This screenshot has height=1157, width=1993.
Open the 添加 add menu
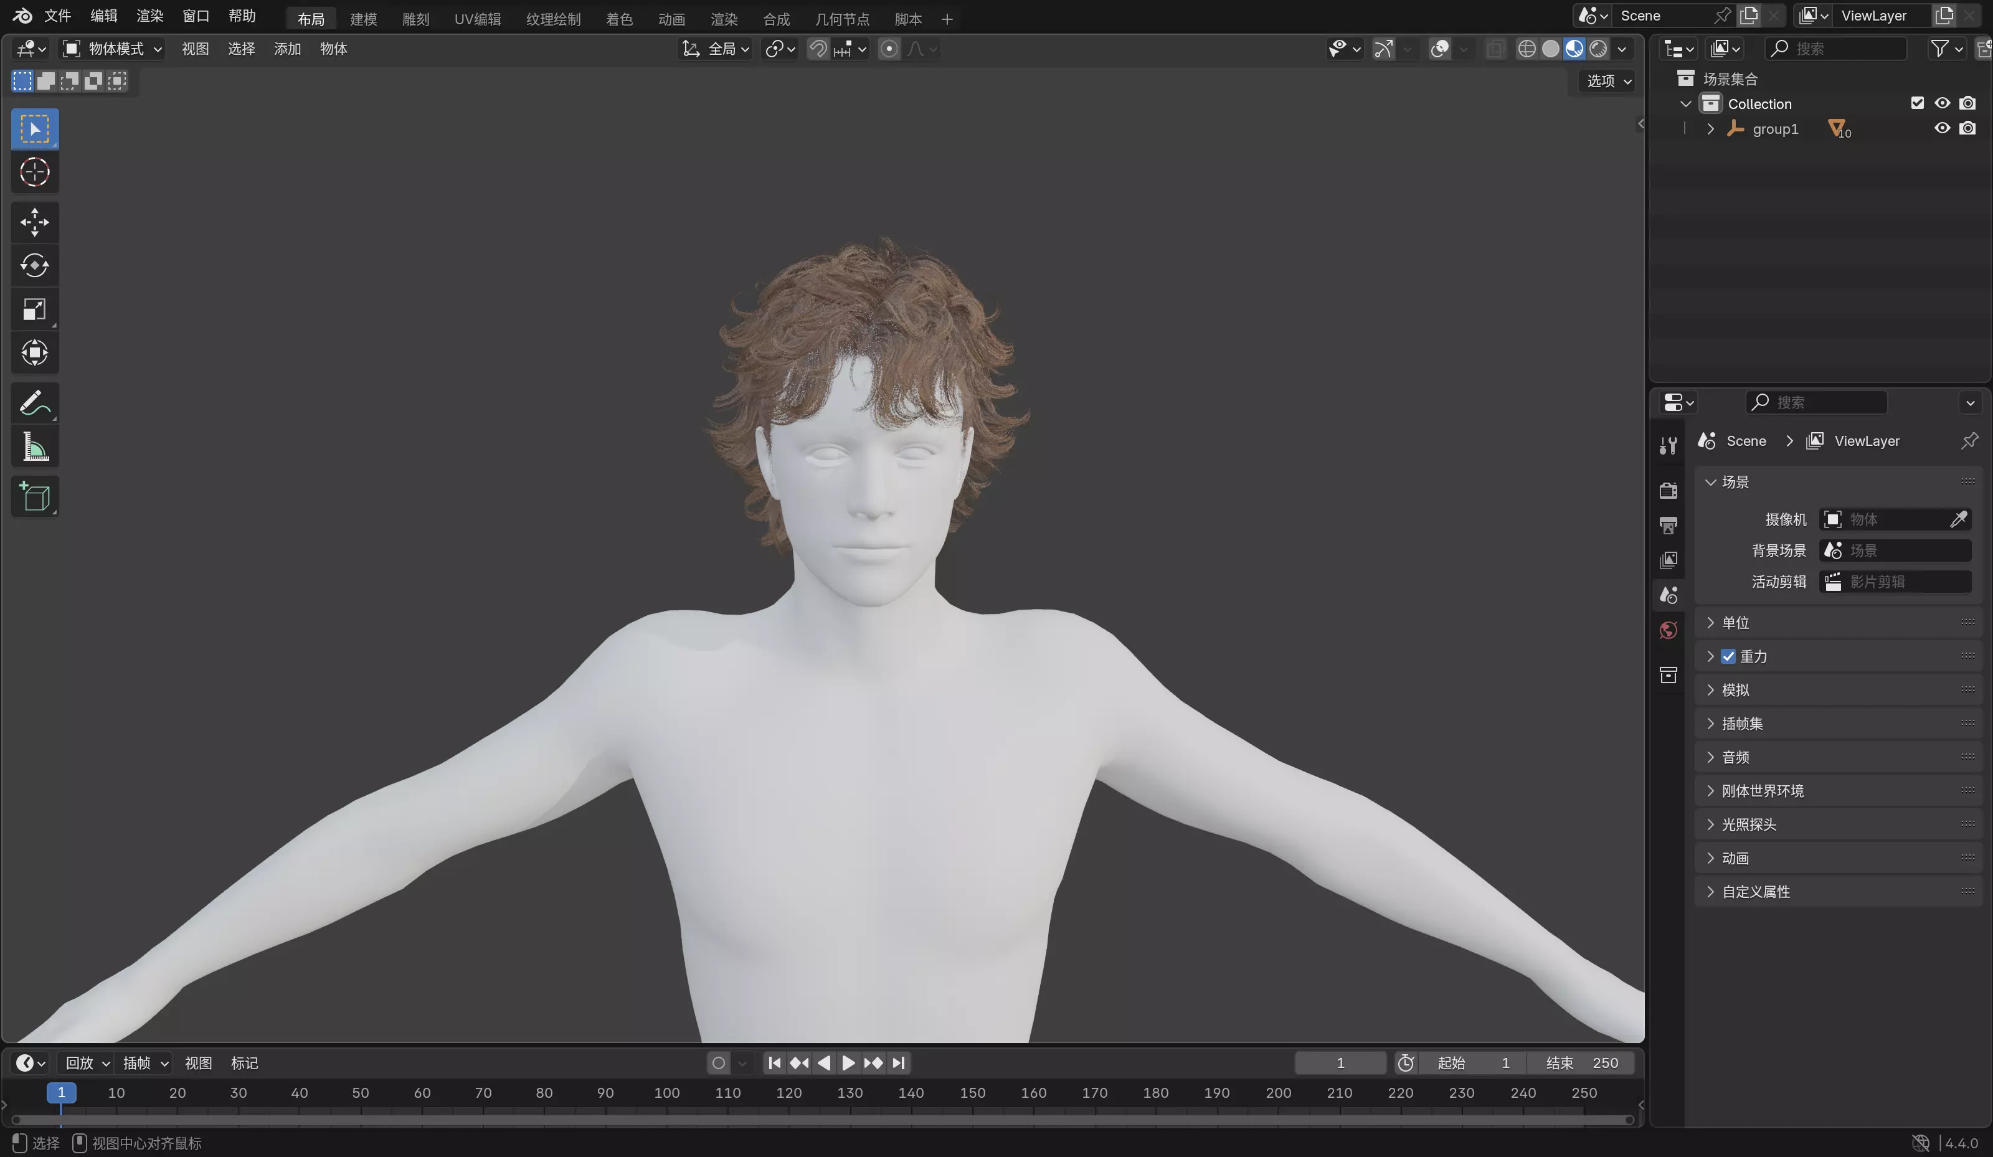click(x=287, y=49)
